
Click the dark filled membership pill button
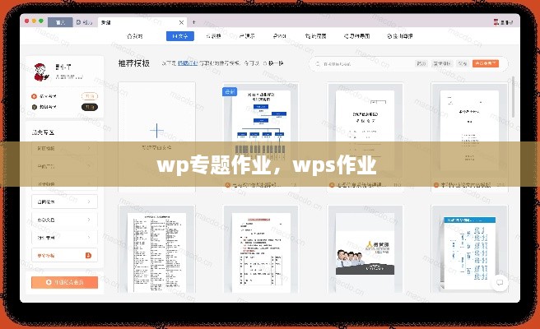tap(90, 107)
